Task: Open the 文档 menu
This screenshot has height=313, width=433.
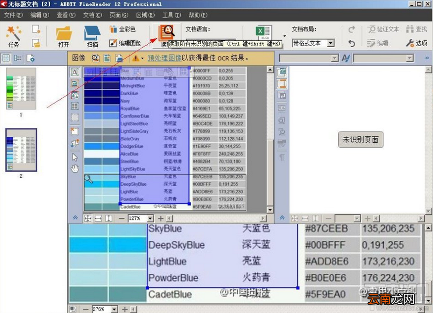Action: point(92,15)
